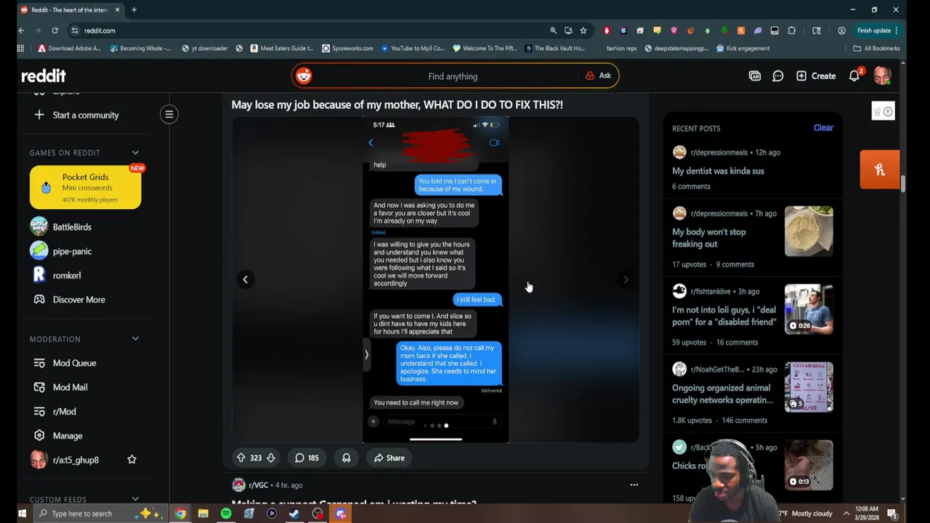This screenshot has height=523, width=930.
Task: Open 'My dentist was kinda sus' post
Action: (x=718, y=171)
